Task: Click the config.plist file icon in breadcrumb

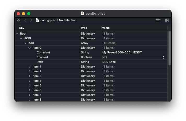Action: click(x=37, y=20)
